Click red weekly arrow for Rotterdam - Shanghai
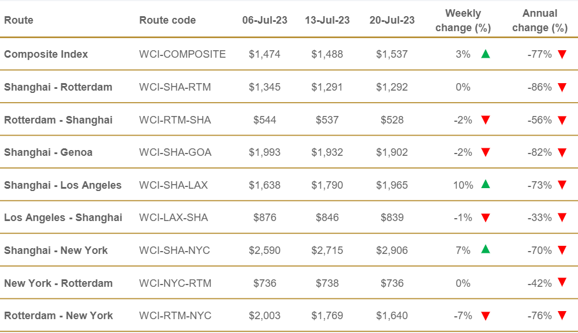 pyautogui.click(x=486, y=120)
